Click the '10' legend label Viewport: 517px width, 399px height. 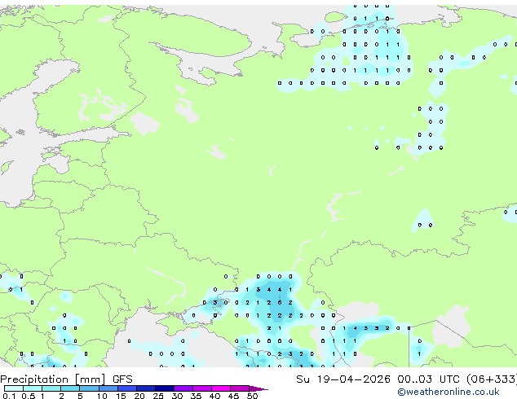point(102,396)
